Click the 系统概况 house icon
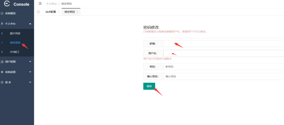The height and width of the screenshot is (125, 284). [x=2, y=13]
